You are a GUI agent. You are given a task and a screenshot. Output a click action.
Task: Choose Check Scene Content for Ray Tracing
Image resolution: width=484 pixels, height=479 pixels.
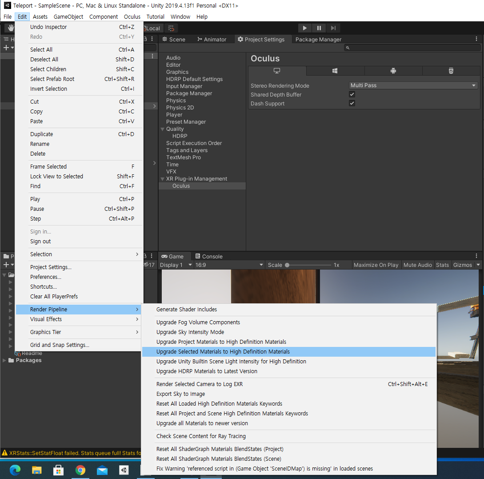[288, 436]
